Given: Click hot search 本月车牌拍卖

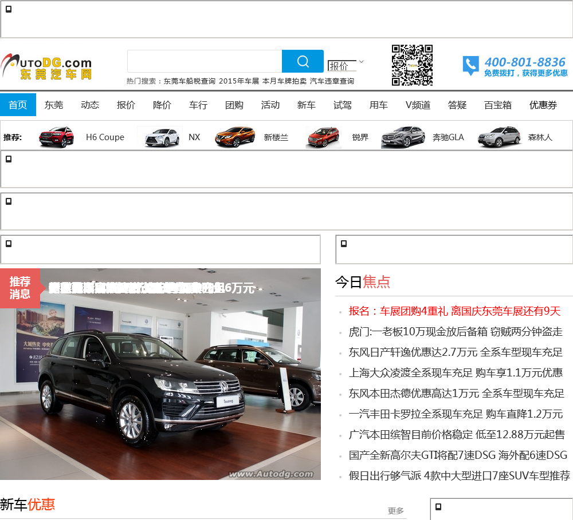Looking at the screenshot, I should coord(284,81).
